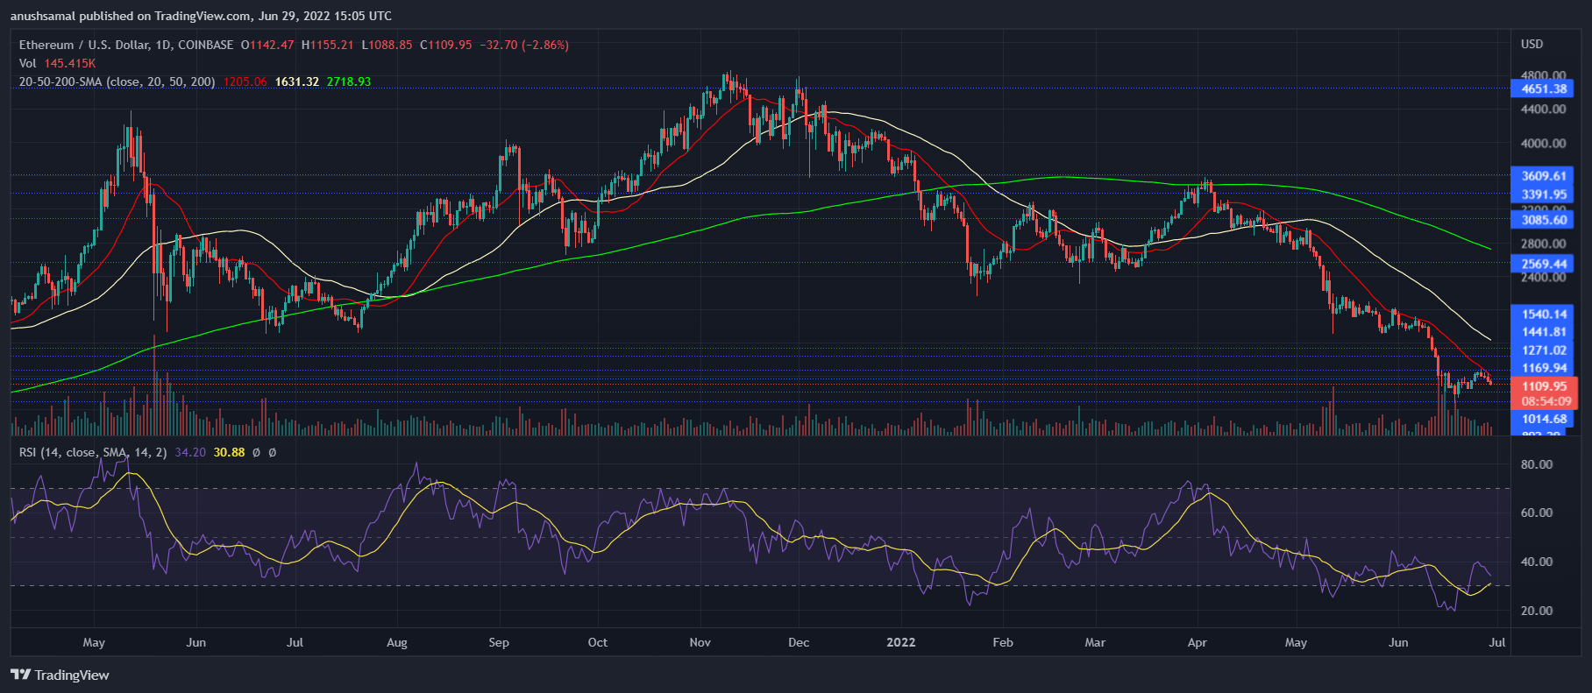Click the 2022 label on time axis
This screenshot has width=1592, height=693.
click(x=900, y=642)
